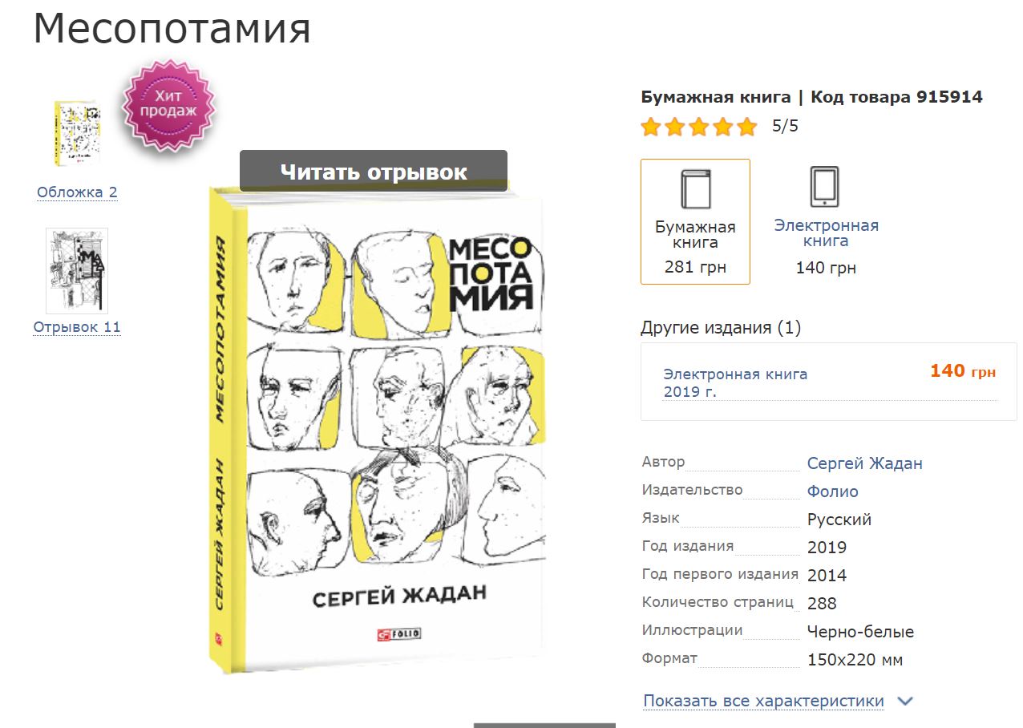The height and width of the screenshot is (728, 1023).
Task: Click the main book cover image
Action: tap(377, 429)
